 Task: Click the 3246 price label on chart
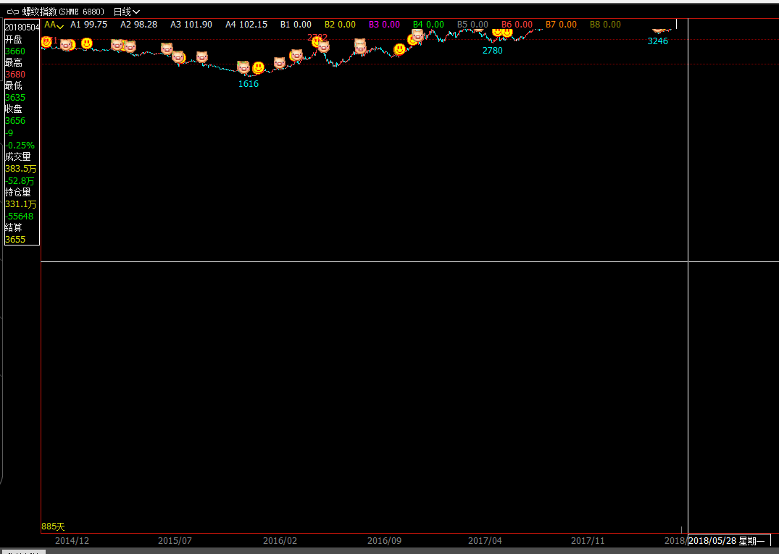coord(658,41)
